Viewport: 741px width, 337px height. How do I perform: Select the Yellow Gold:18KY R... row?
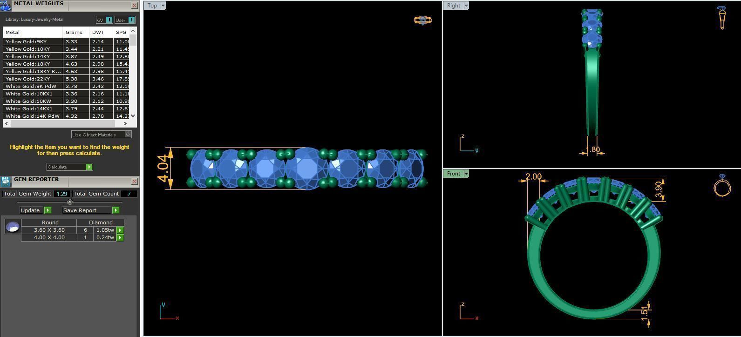[66, 71]
